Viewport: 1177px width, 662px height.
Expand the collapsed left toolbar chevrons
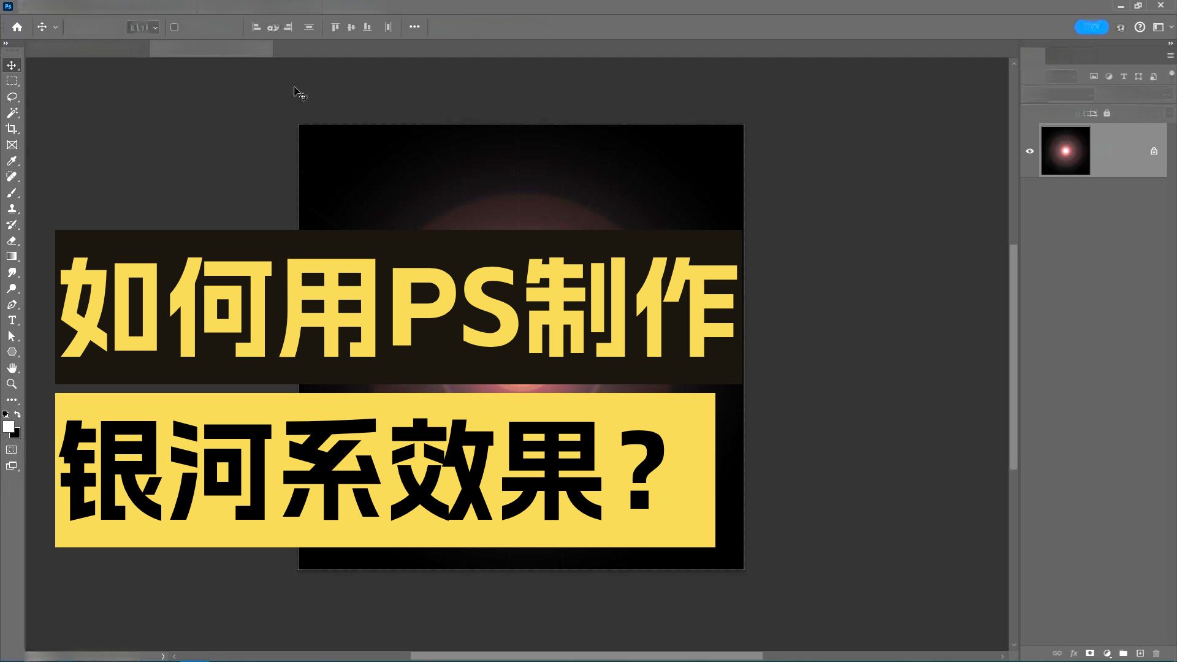point(6,44)
